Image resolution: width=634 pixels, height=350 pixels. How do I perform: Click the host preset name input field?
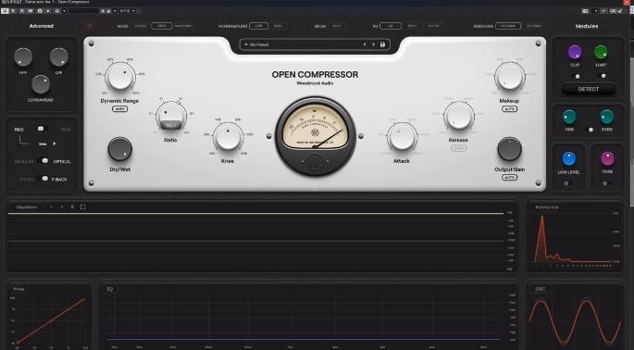(83, 11)
